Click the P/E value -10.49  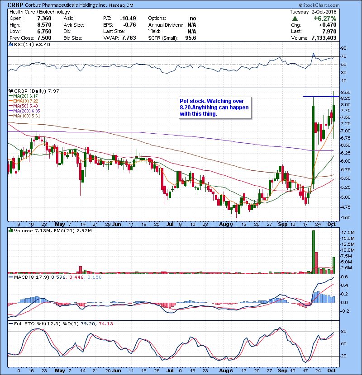point(128,19)
